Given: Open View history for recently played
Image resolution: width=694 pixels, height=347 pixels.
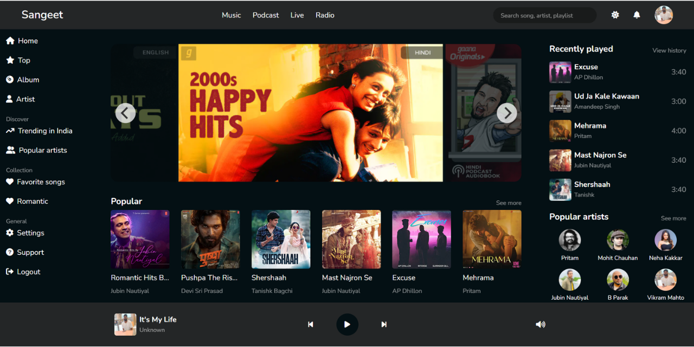Looking at the screenshot, I should (x=669, y=50).
